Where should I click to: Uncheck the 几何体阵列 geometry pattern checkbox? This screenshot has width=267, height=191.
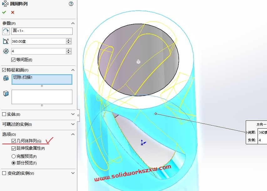[x=13, y=141]
